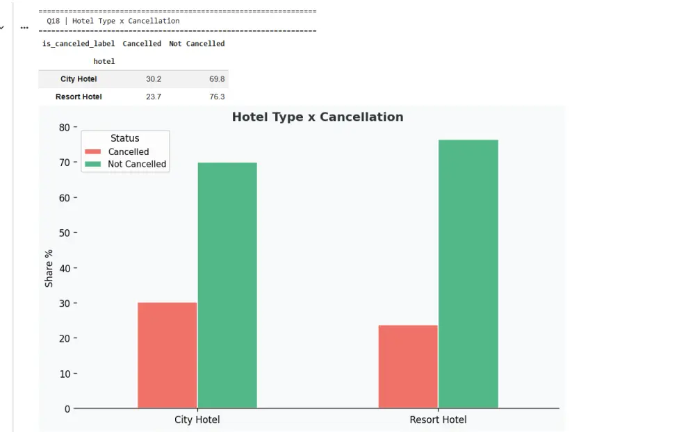Select the City Hotel table row label
Image resolution: width=695 pixels, height=432 pixels.
click(x=79, y=79)
